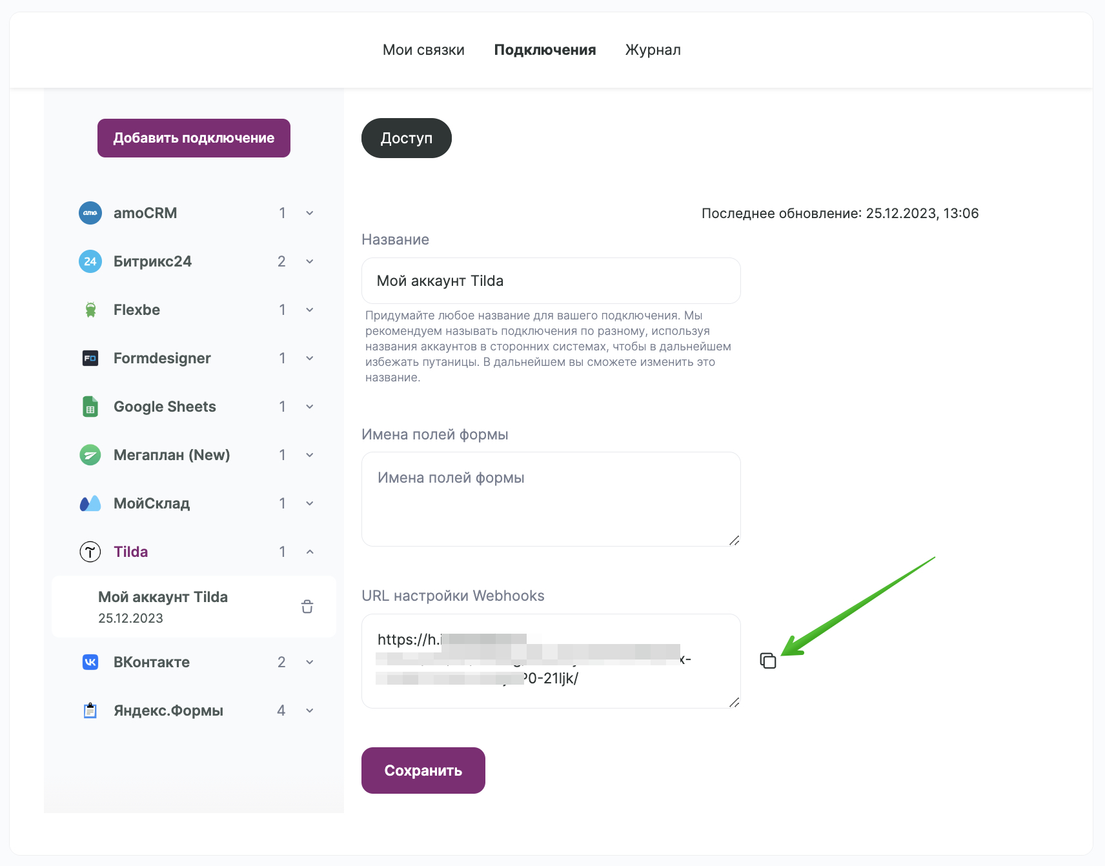The image size is (1105, 866).
Task: Click the Tilda logo icon
Action: pyautogui.click(x=90, y=552)
